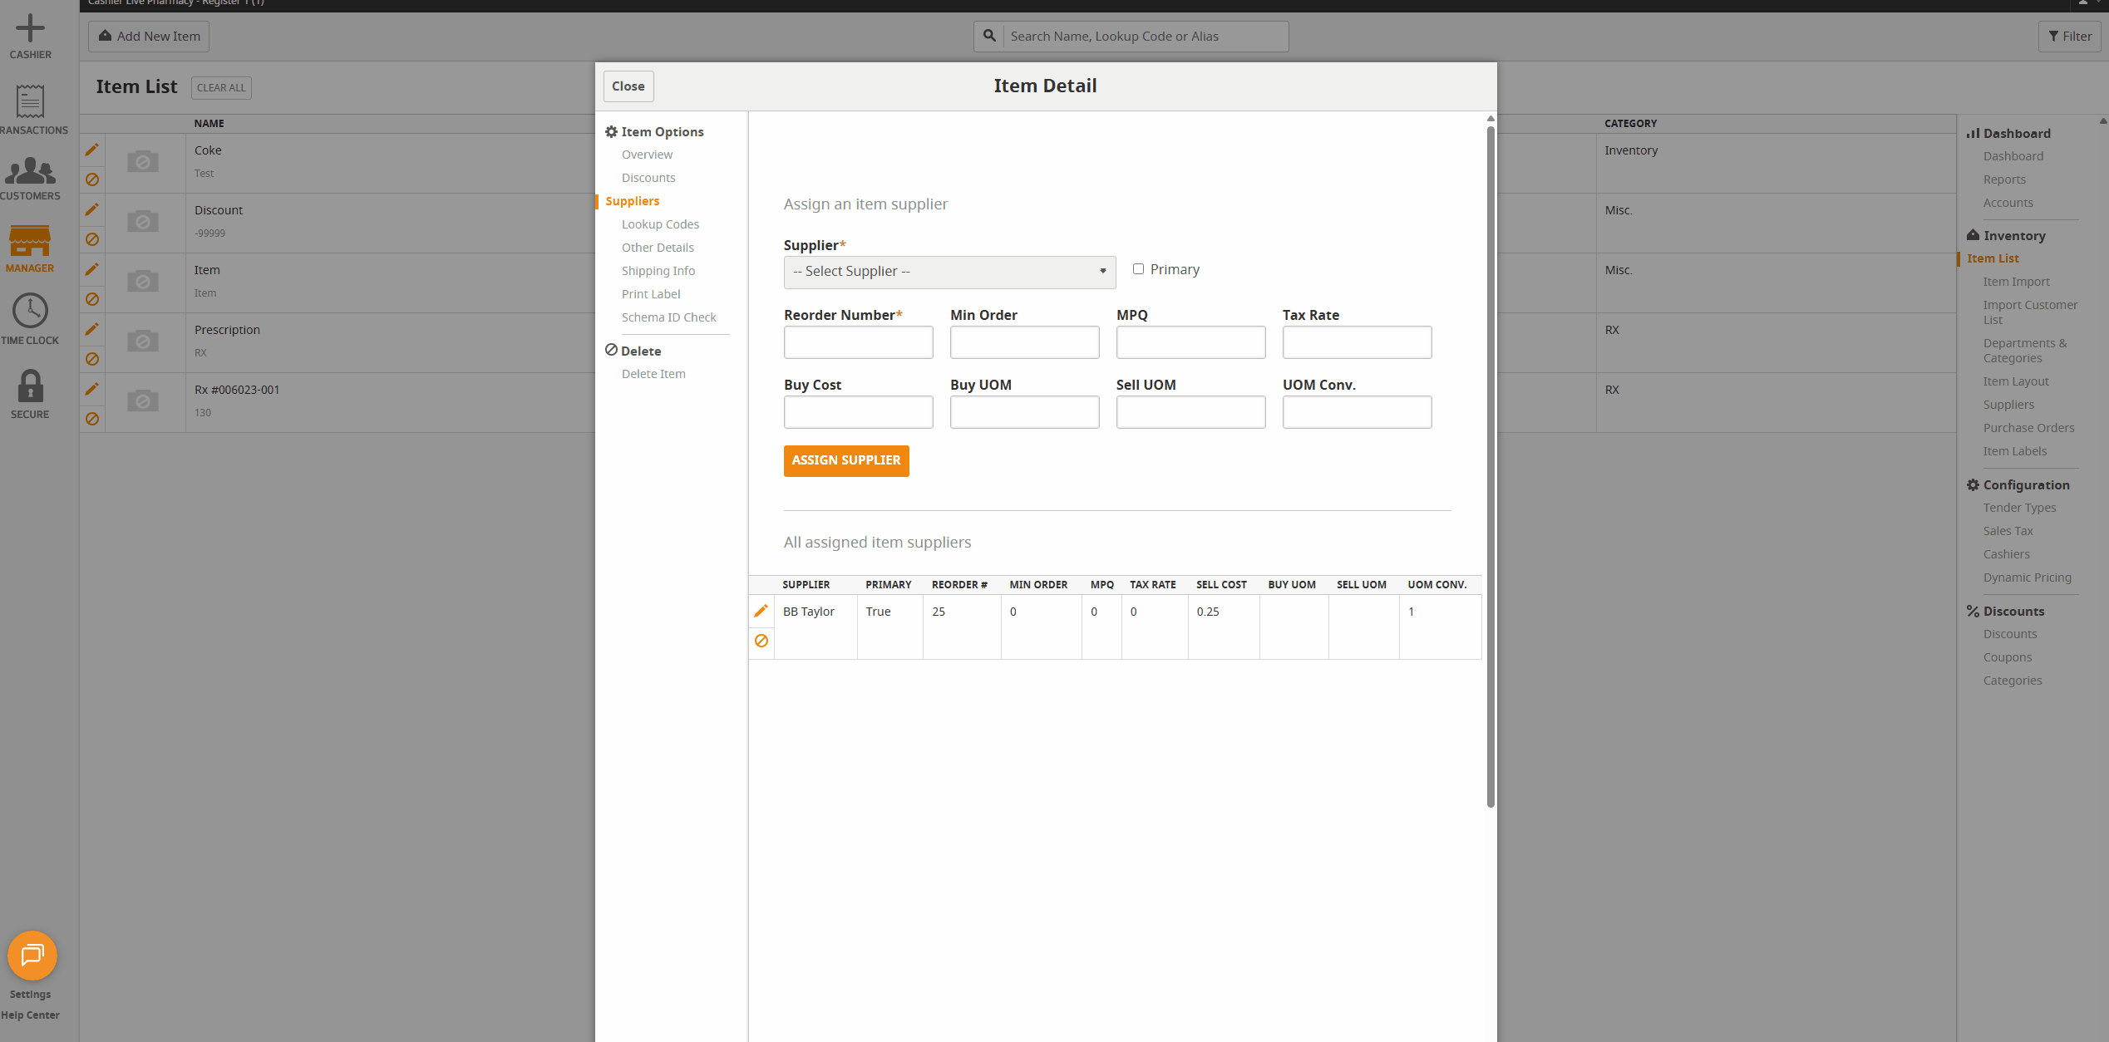The width and height of the screenshot is (2109, 1042).
Task: Click the Secure lock icon
Action: (30, 386)
